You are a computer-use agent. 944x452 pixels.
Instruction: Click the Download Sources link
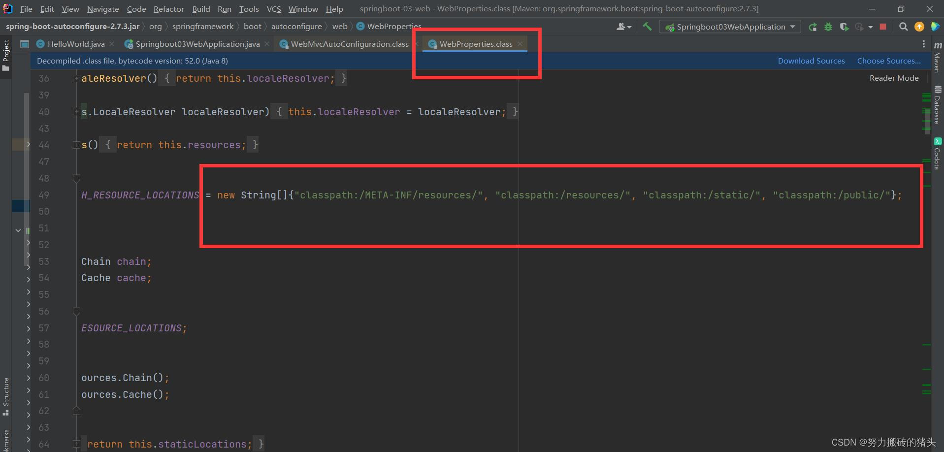[x=811, y=61]
